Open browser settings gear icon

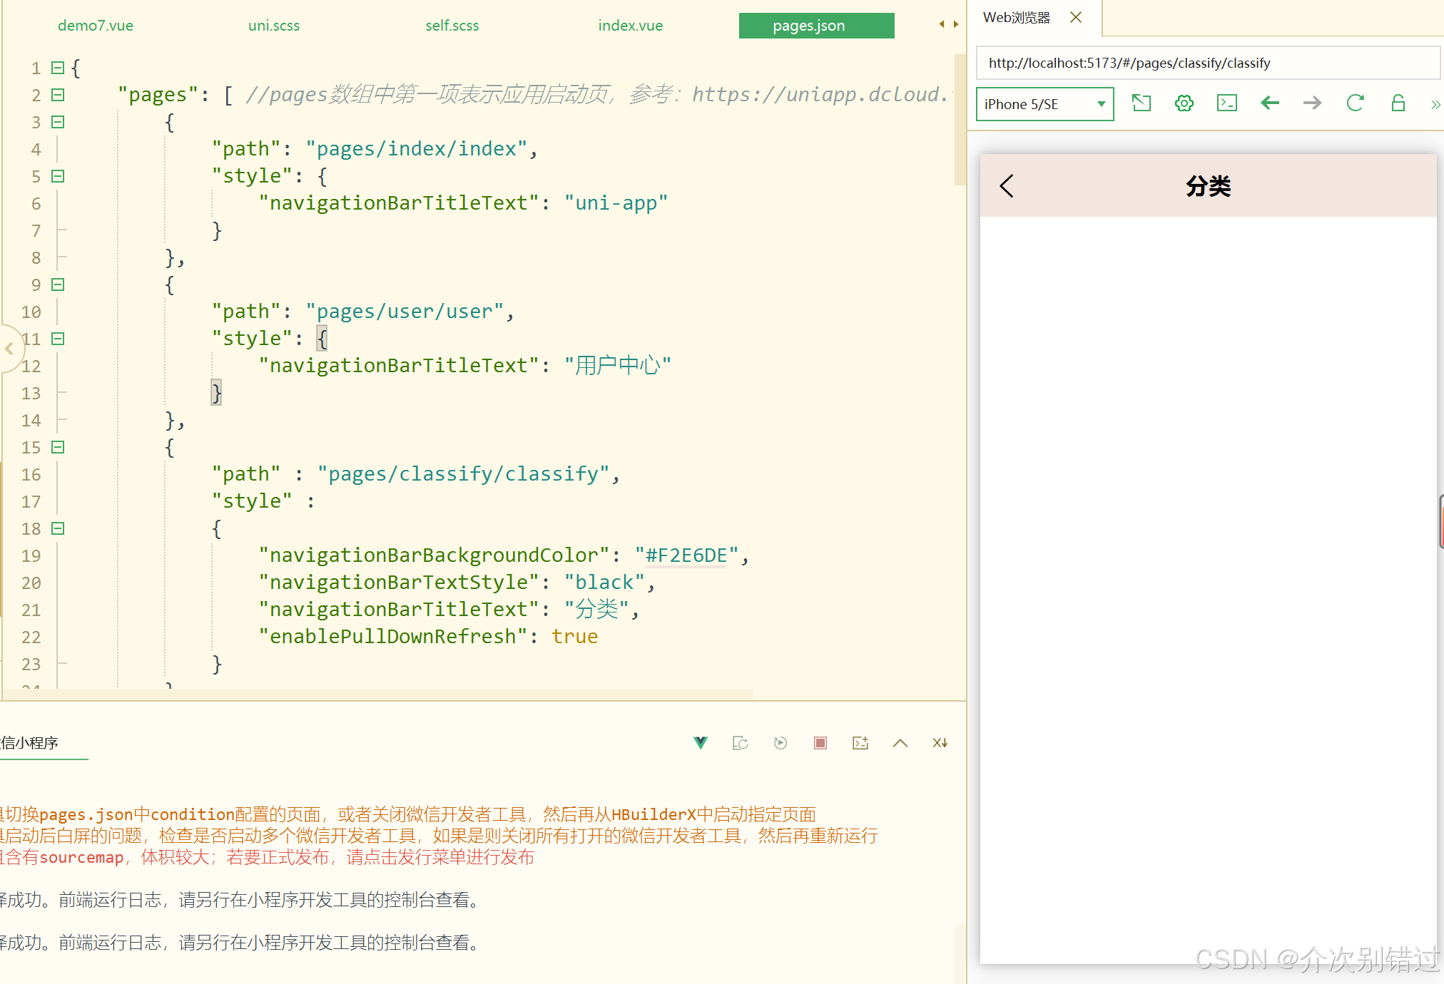pyautogui.click(x=1184, y=103)
